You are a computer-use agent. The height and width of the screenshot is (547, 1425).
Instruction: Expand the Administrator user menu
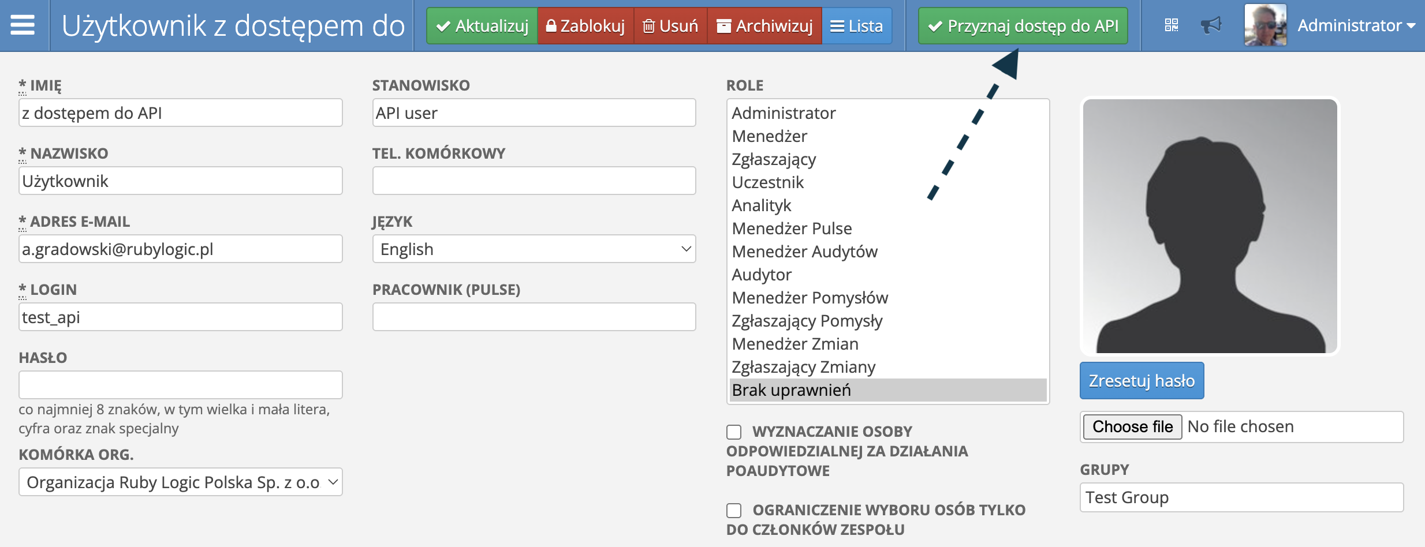pos(1356,25)
